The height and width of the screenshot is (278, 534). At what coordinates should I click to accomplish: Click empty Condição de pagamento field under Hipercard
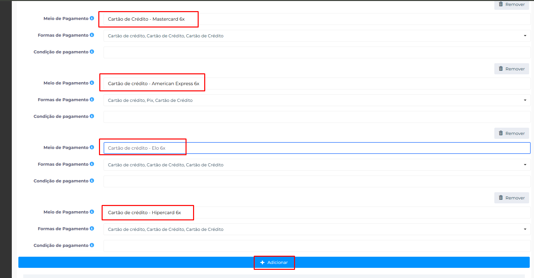coord(317,246)
